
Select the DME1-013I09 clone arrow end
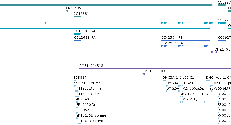point(144,74)
